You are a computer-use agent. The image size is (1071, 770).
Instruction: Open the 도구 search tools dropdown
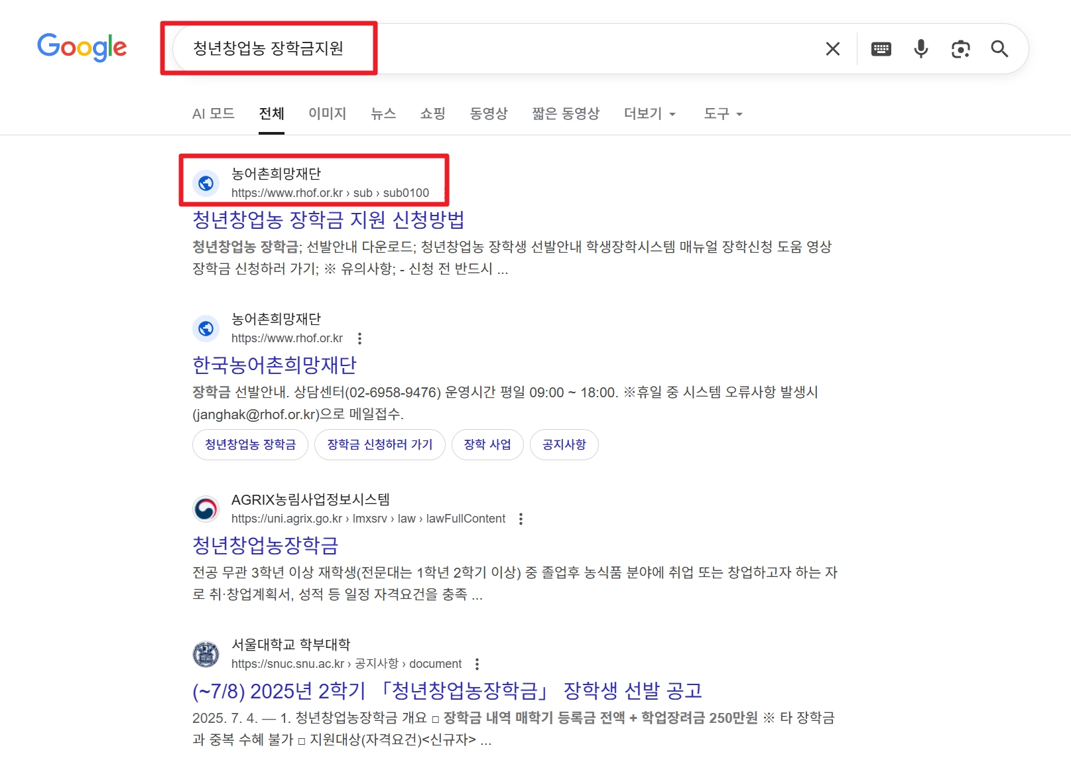click(x=722, y=113)
